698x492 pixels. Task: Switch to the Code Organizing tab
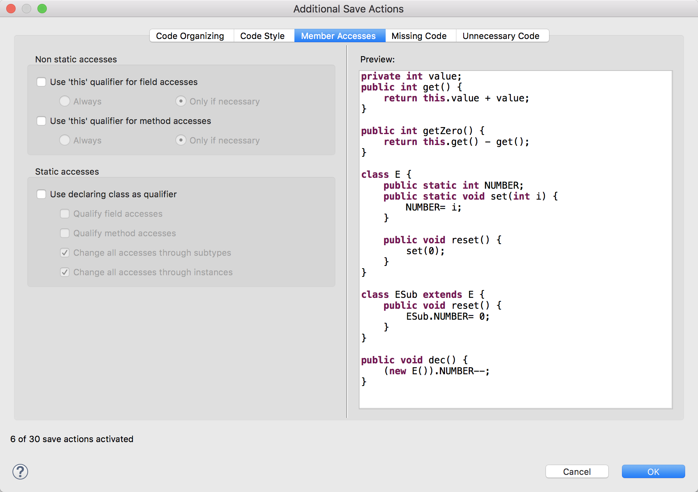pos(190,36)
